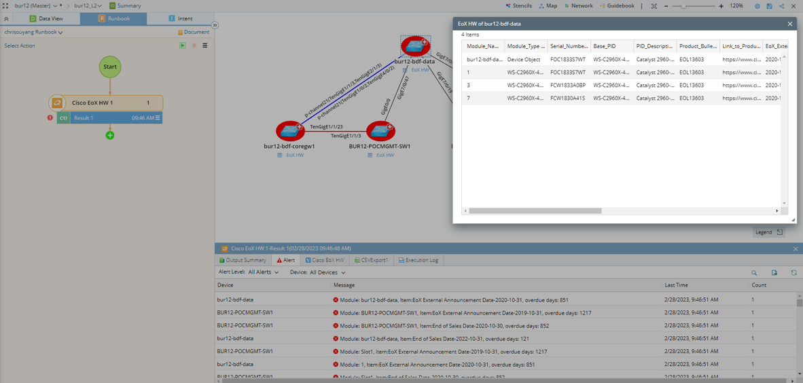The height and width of the screenshot is (383, 803).
Task: Click the CO badge on Result 1
Action: [x=63, y=117]
